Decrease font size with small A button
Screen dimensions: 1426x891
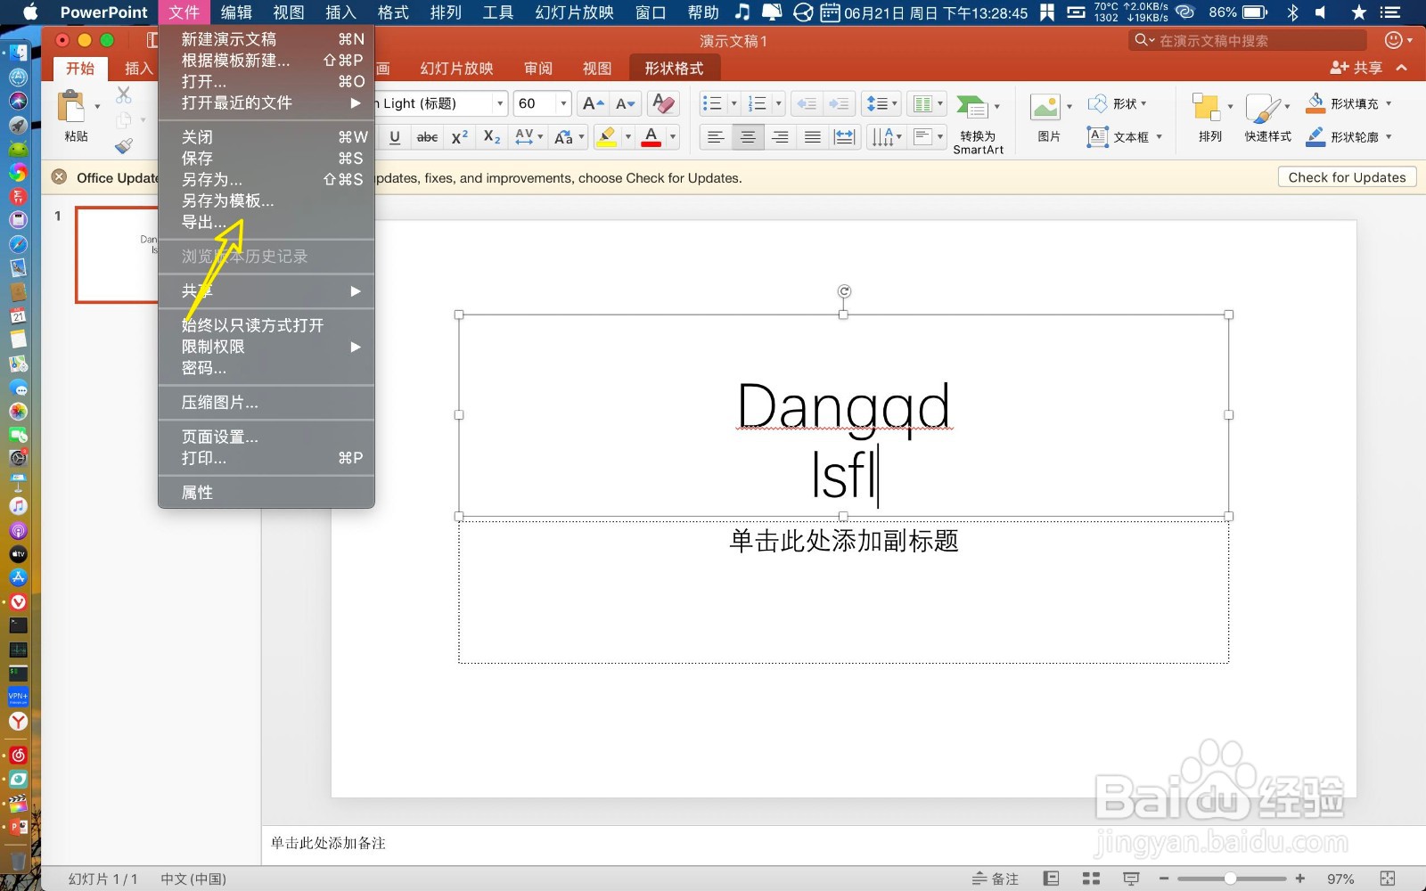pos(626,104)
